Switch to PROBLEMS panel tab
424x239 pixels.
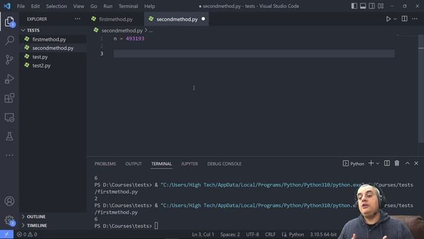[x=105, y=164]
